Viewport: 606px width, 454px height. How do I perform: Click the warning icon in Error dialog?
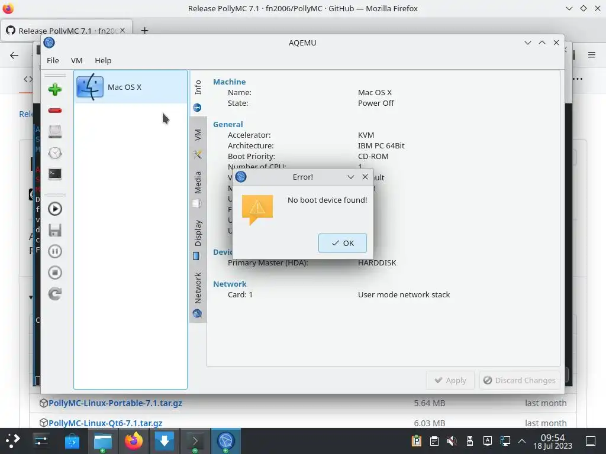pyautogui.click(x=257, y=210)
